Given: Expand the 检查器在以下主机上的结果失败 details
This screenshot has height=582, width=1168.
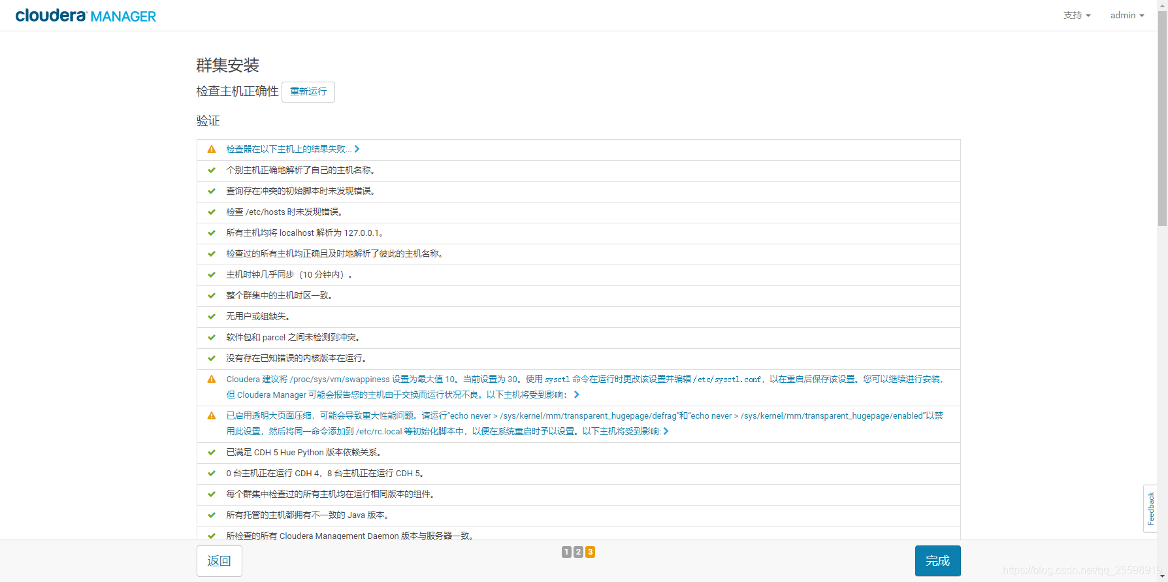Looking at the screenshot, I should click(x=357, y=150).
